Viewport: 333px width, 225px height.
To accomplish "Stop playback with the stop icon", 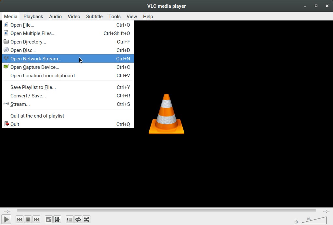I will (28, 219).
